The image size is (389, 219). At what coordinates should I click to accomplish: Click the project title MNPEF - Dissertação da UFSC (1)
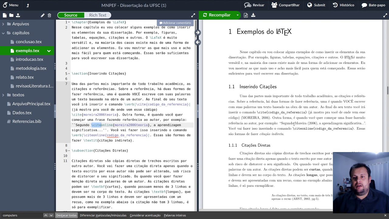pyautogui.click(x=134, y=5)
